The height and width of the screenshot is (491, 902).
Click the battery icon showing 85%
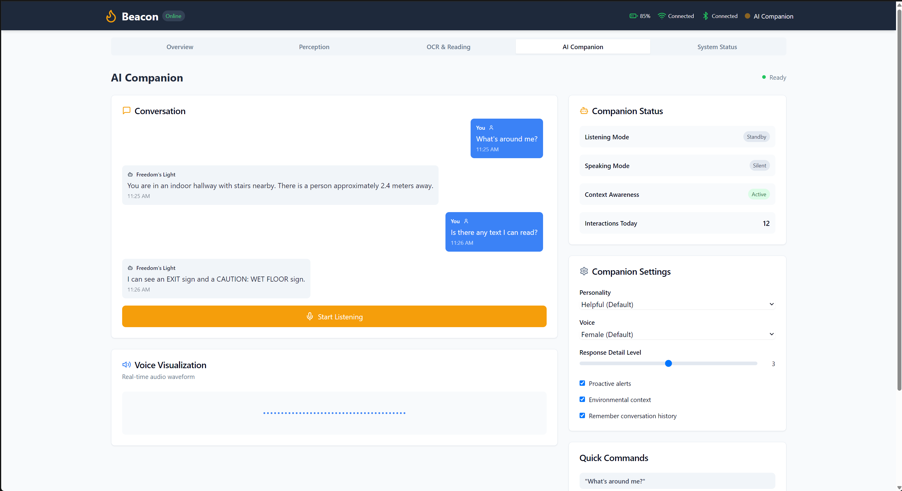(x=633, y=16)
